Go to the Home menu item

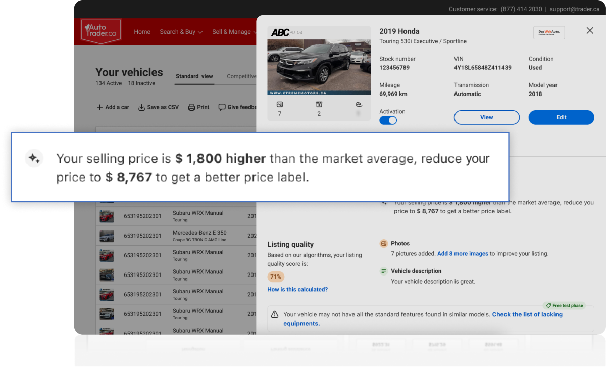pyautogui.click(x=142, y=32)
